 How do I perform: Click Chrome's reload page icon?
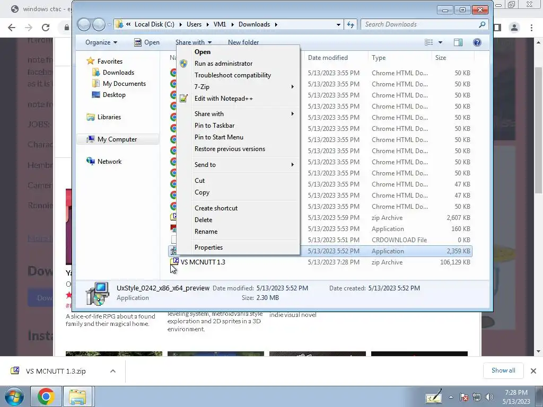46,28
